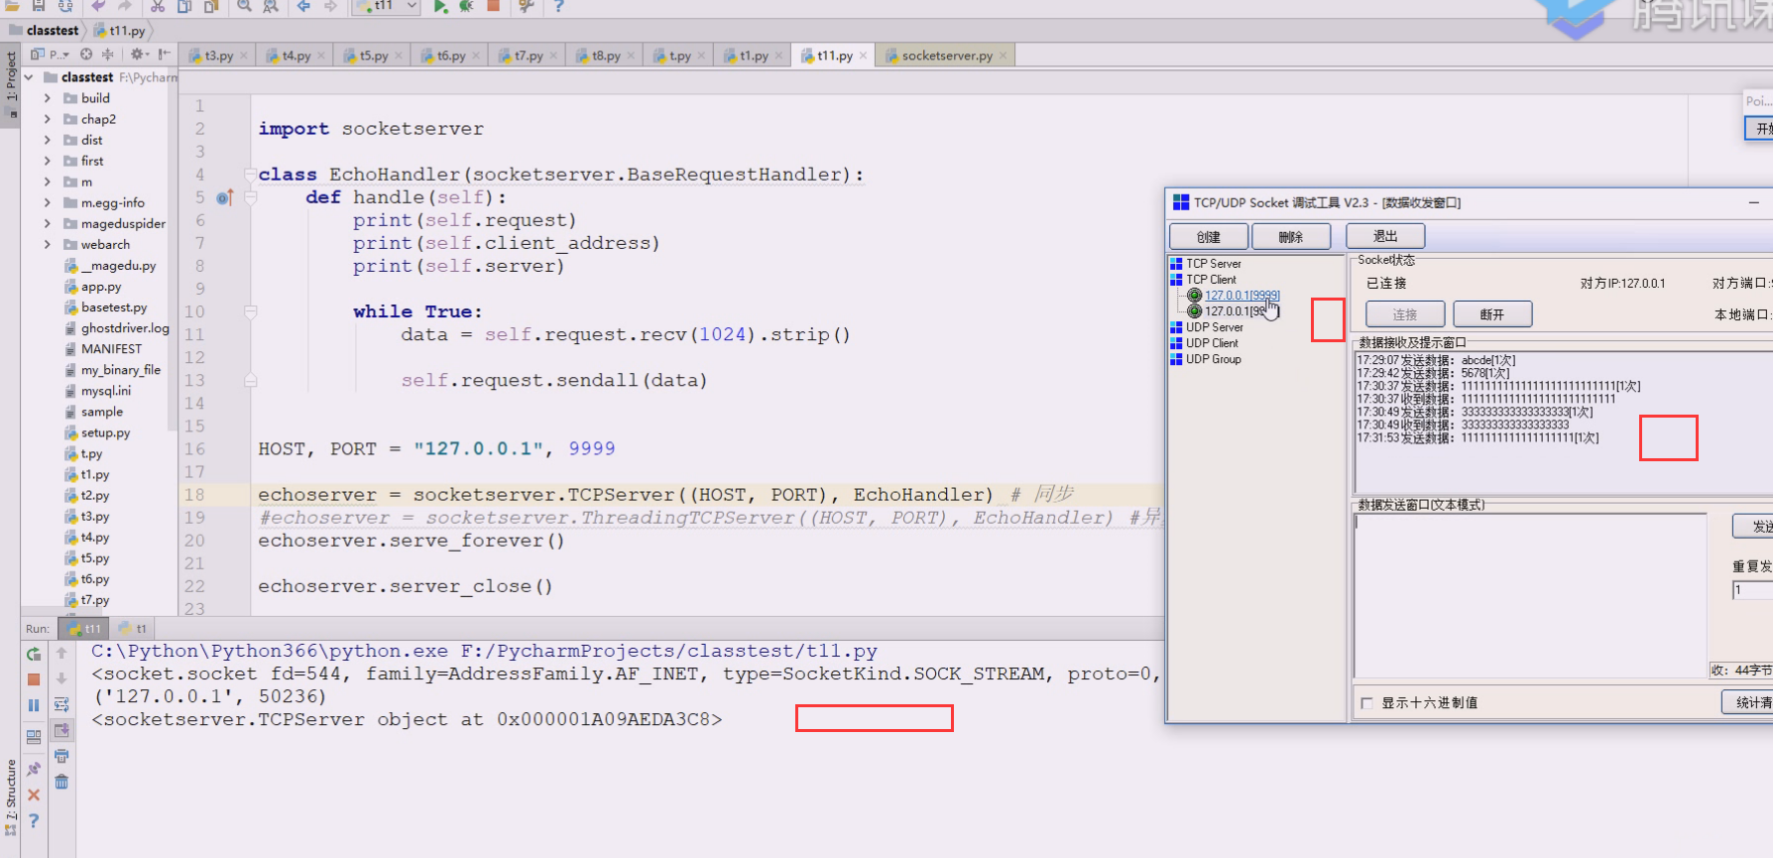Close the socketserver.py editor tab

tap(1004, 56)
